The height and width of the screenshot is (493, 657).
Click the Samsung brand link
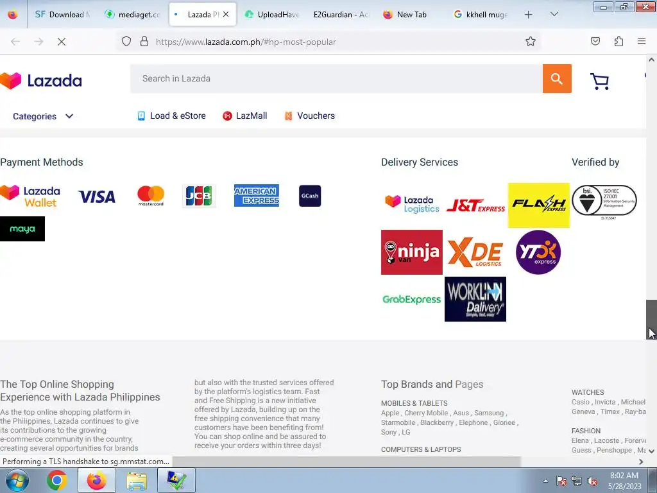click(x=489, y=413)
